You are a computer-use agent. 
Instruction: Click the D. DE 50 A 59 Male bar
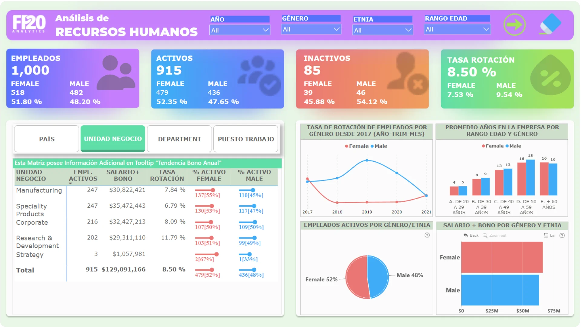tap(530, 177)
